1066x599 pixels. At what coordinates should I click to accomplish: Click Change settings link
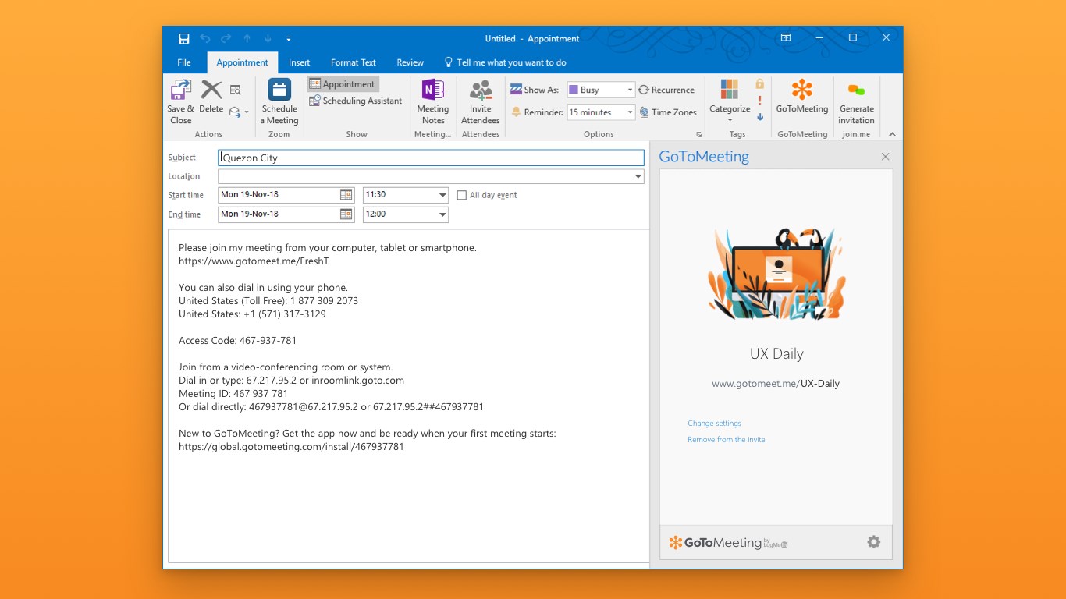pyautogui.click(x=714, y=424)
